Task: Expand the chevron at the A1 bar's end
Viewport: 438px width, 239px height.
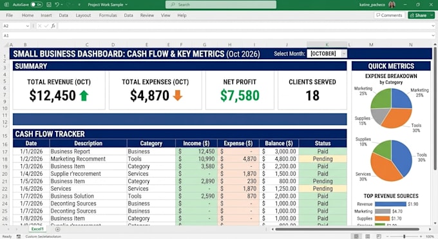Action: coord(433,35)
